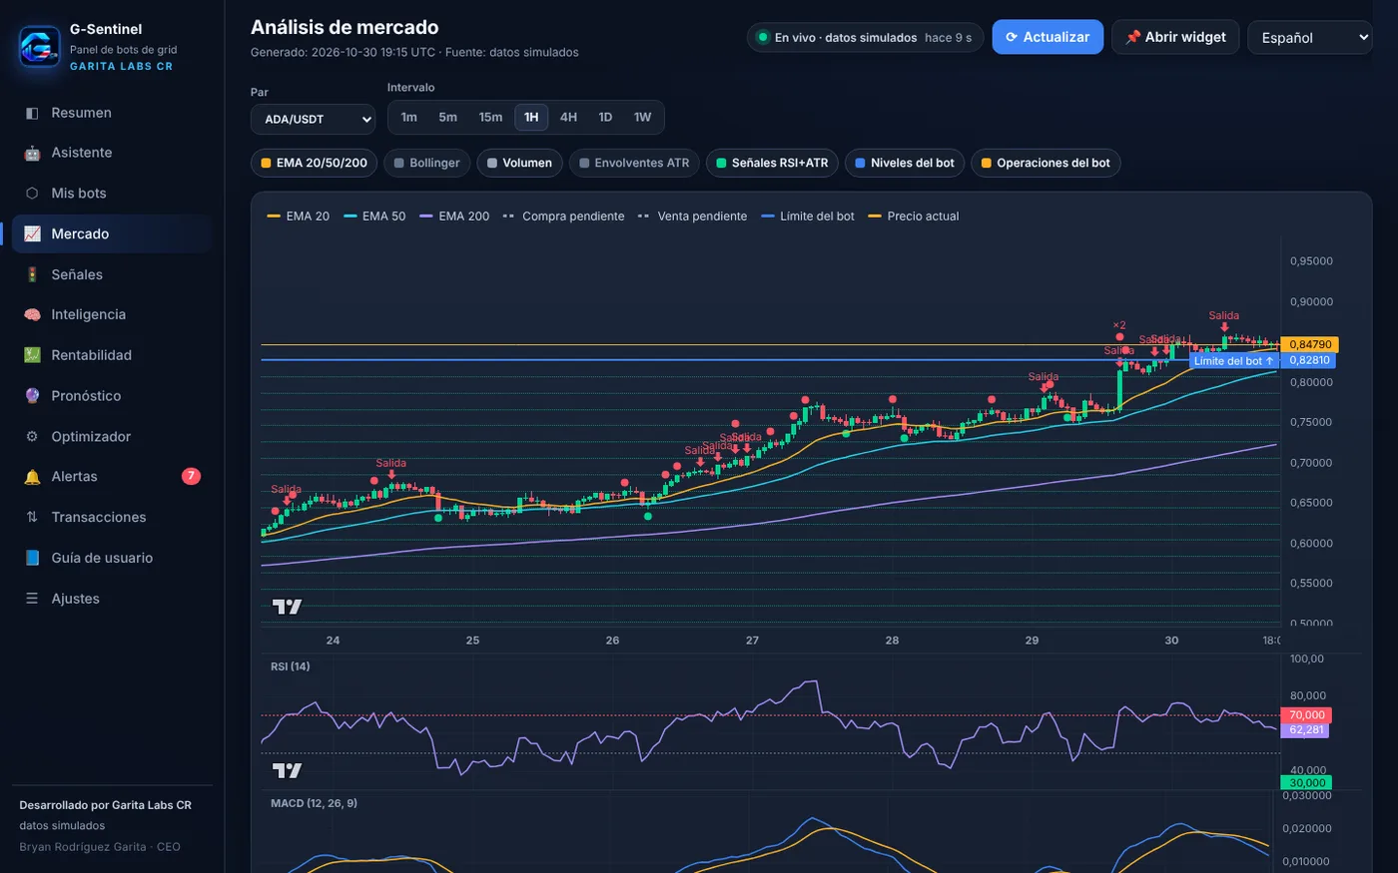Open the Español language dropdown

pyautogui.click(x=1310, y=37)
